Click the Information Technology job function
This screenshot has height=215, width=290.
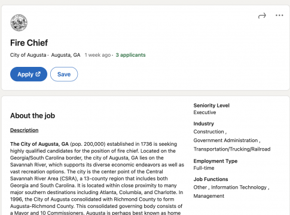click(239, 188)
